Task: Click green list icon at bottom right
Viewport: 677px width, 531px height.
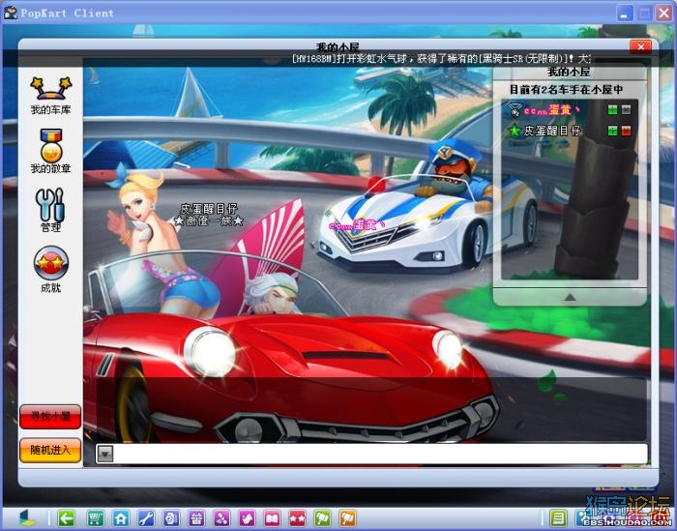Action: [558, 517]
